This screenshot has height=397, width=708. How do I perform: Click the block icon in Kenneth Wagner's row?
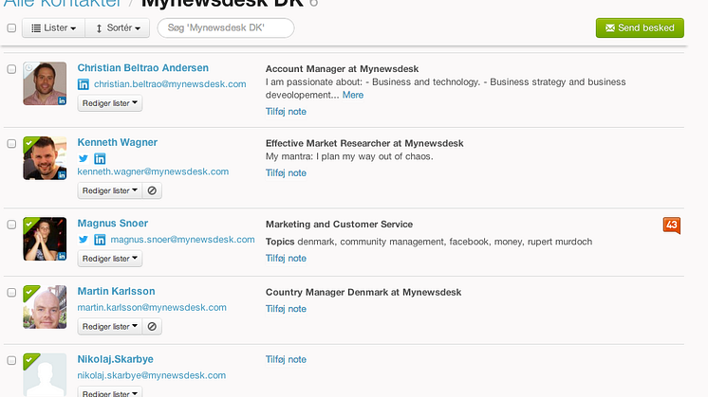[x=152, y=190]
